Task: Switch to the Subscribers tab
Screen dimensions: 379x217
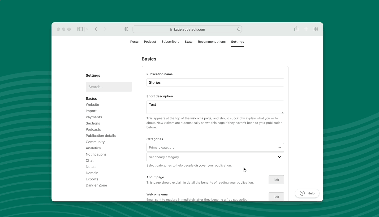Action: click(x=170, y=42)
